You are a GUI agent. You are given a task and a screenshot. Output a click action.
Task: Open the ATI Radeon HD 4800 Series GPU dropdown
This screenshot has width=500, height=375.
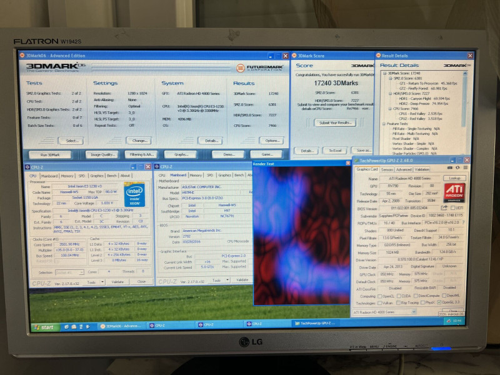(414, 312)
